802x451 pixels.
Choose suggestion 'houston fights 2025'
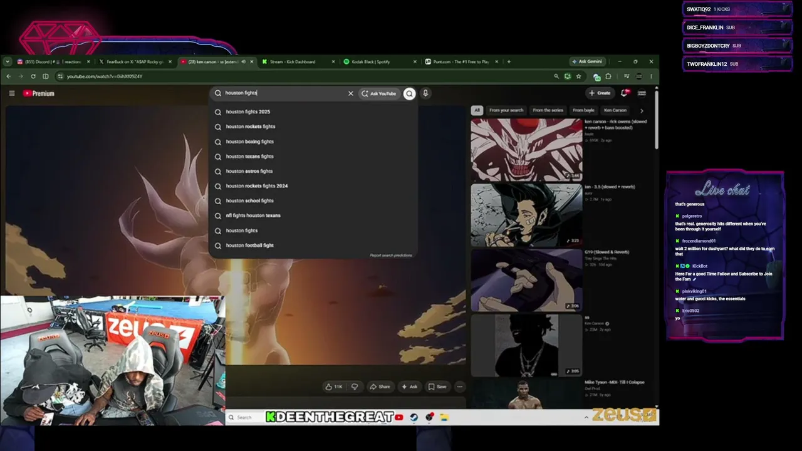click(313, 111)
